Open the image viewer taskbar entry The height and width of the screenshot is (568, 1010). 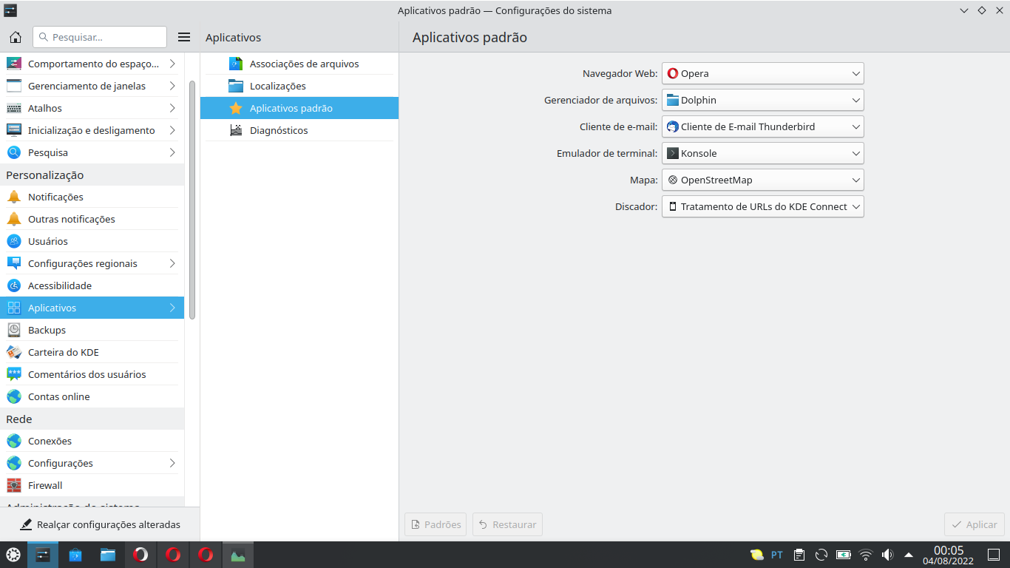pos(238,555)
